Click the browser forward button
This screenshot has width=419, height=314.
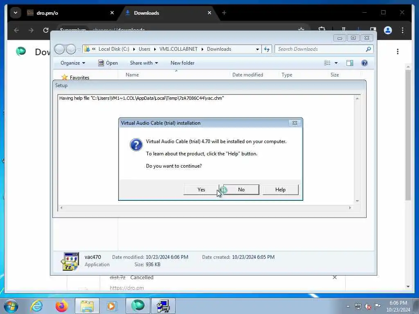(31, 30)
